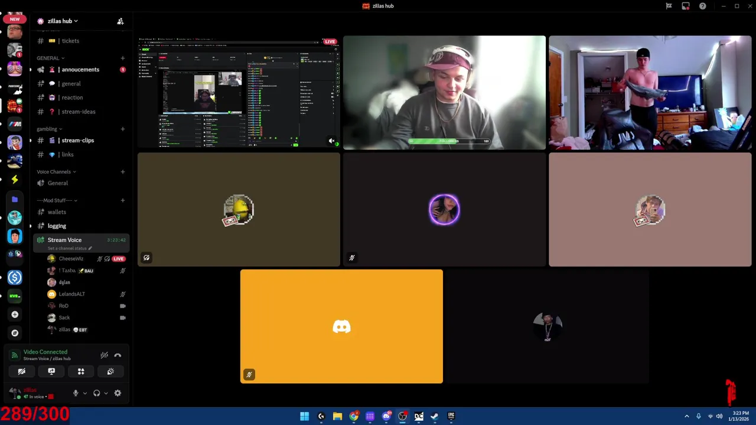756x425 pixels.
Task: Open the stream-clips channel
Action: click(82, 140)
